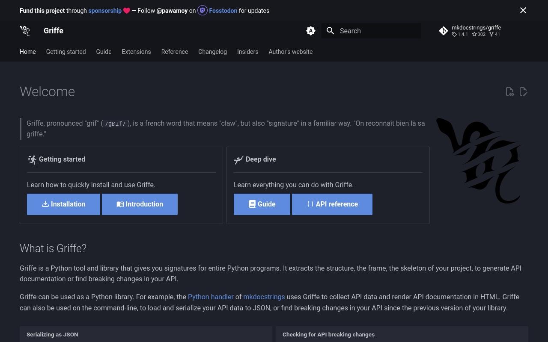Open the Getting started tab

pos(66,52)
